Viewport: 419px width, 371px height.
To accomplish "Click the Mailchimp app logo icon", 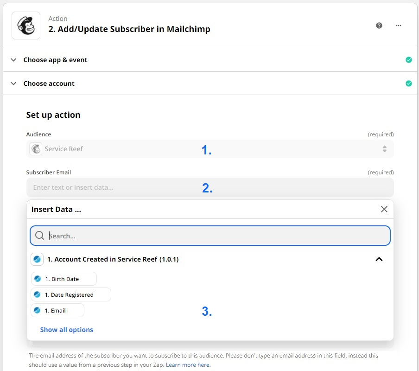I will 26,26.
